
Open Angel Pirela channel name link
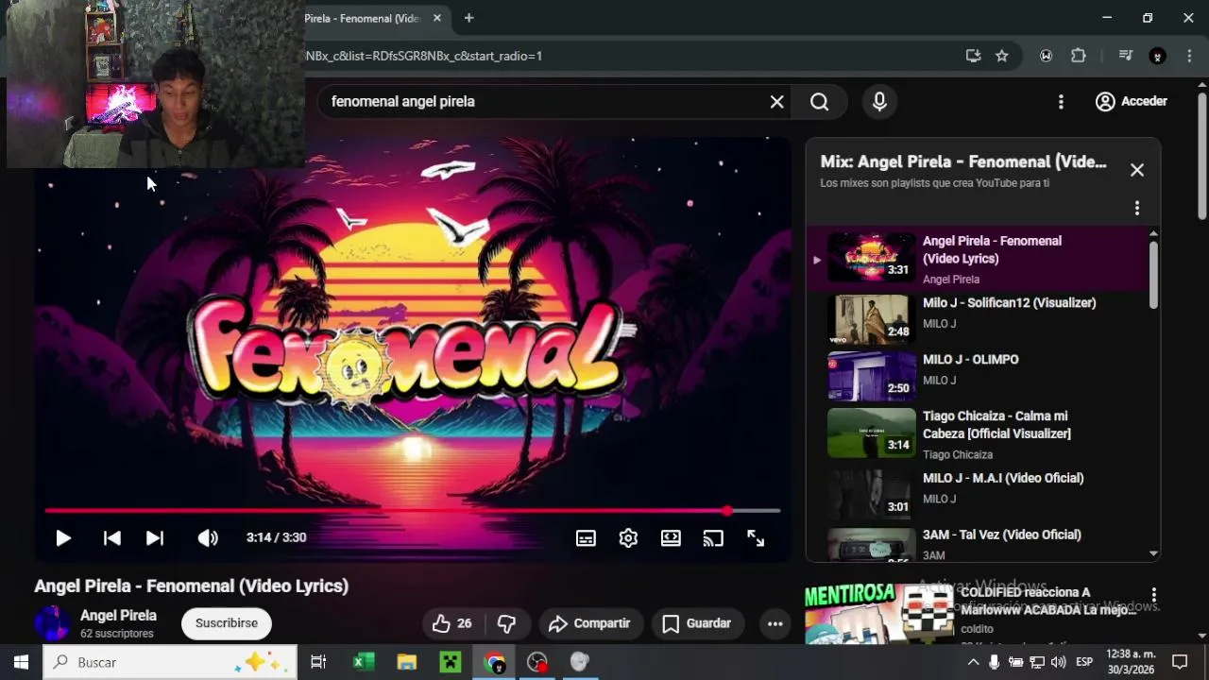(x=118, y=616)
